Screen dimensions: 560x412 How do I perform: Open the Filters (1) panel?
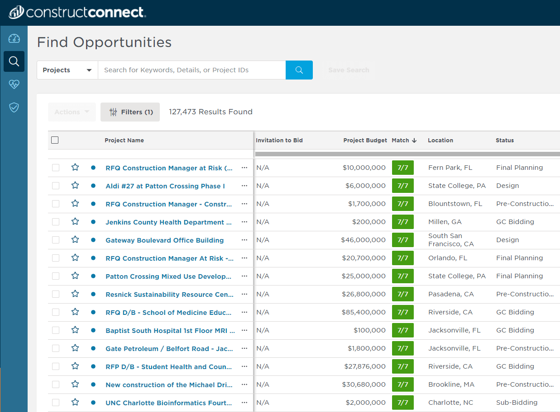130,112
